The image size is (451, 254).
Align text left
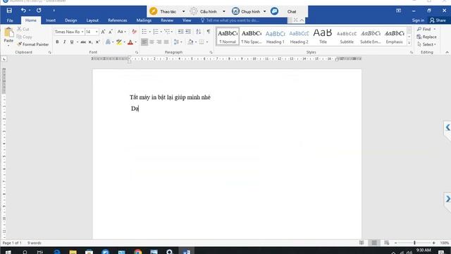click(x=144, y=42)
